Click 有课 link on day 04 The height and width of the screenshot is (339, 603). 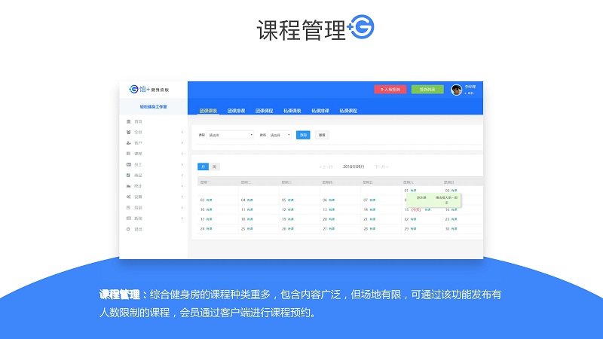pyautogui.click(x=250, y=200)
